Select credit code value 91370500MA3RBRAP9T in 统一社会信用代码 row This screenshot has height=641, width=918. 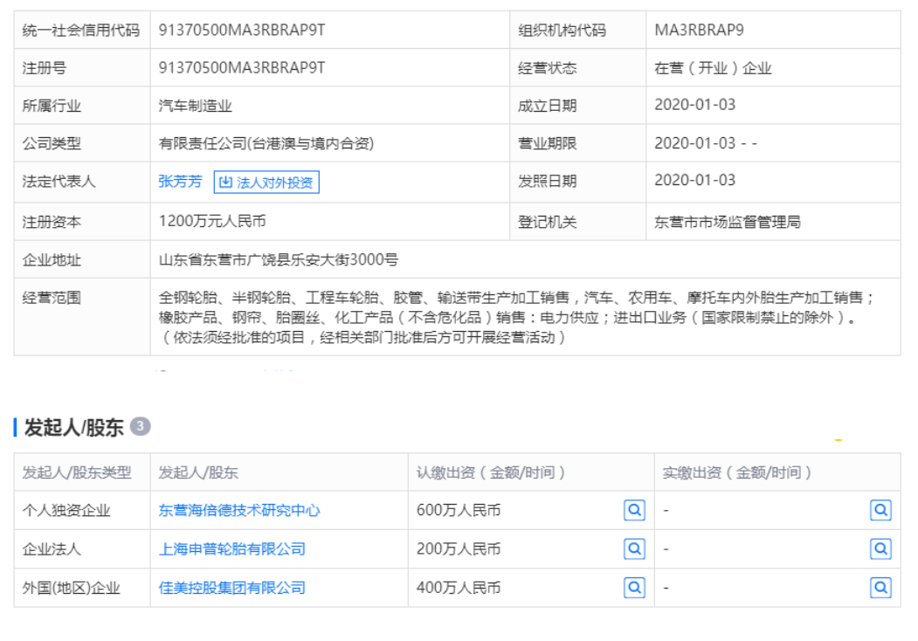click(x=242, y=30)
